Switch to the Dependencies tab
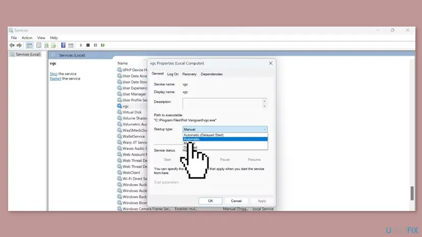422x237 pixels. [x=212, y=74]
